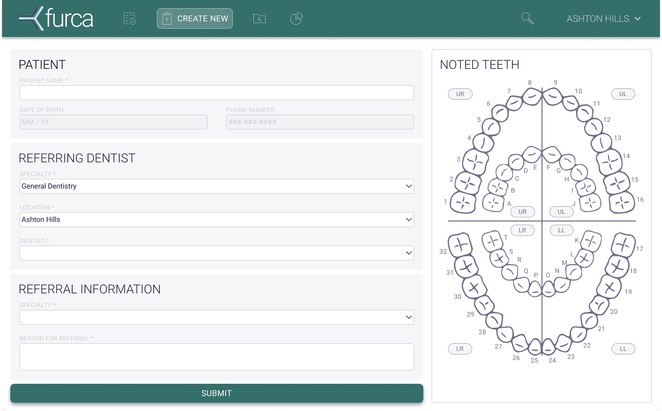Open the pie chart reports icon
Screen dimensions: 662x411
(297, 19)
